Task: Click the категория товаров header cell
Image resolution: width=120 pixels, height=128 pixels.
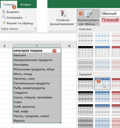Action: point(37,51)
